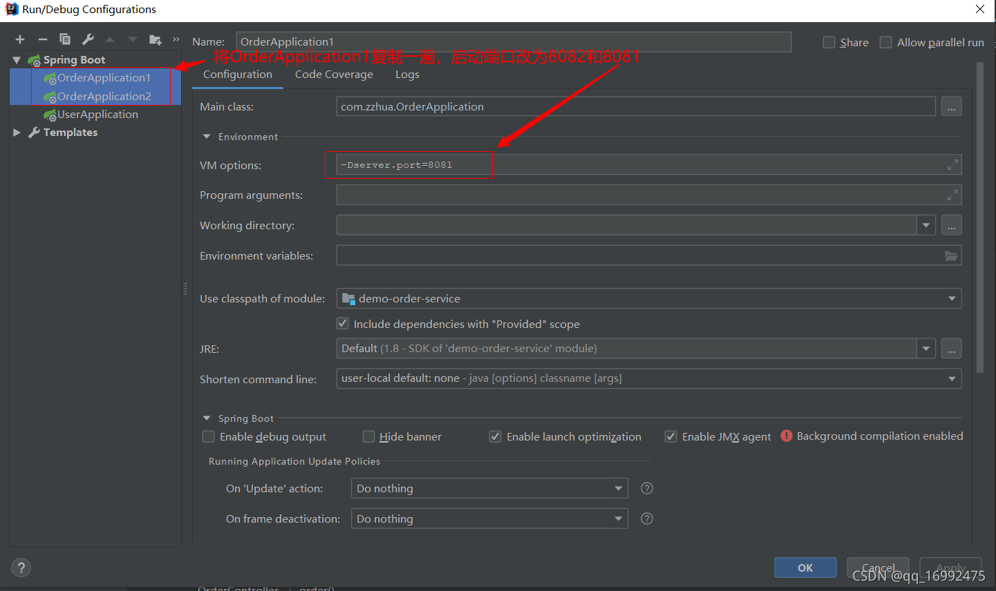
Task: Click the Main class input field
Action: [x=636, y=107]
